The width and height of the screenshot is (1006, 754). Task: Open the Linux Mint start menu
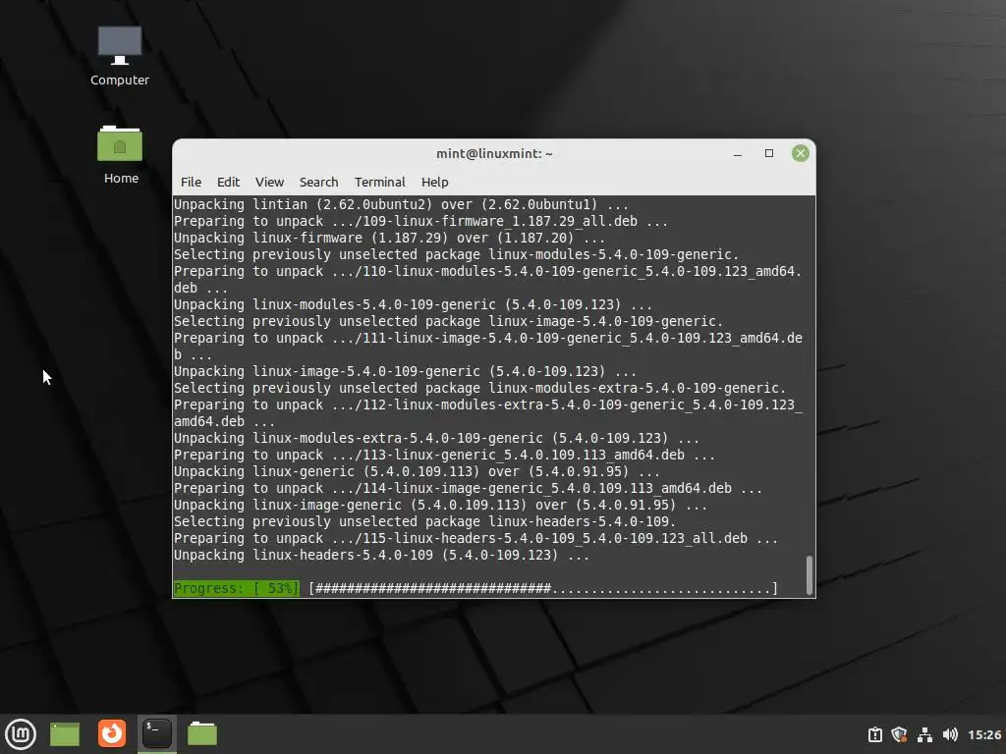coord(21,733)
